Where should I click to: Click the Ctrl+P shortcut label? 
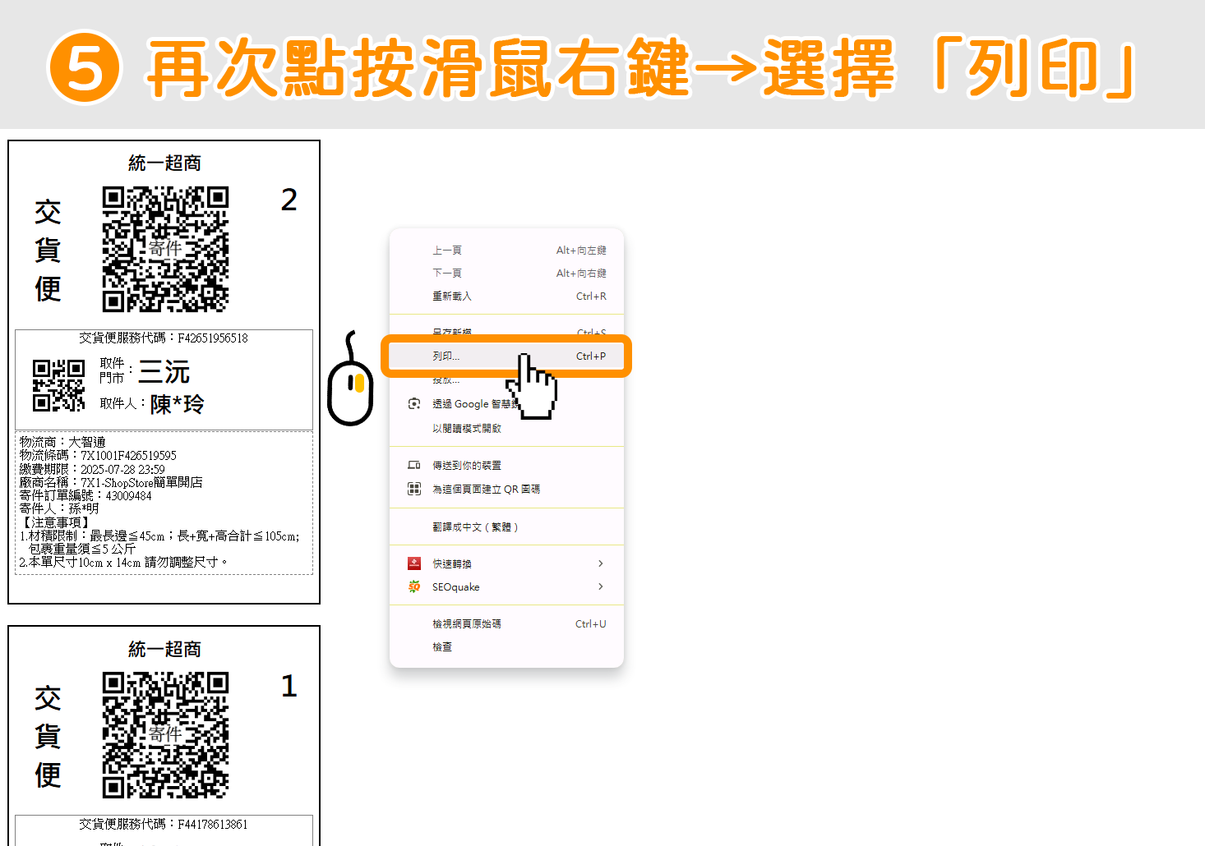tap(591, 356)
